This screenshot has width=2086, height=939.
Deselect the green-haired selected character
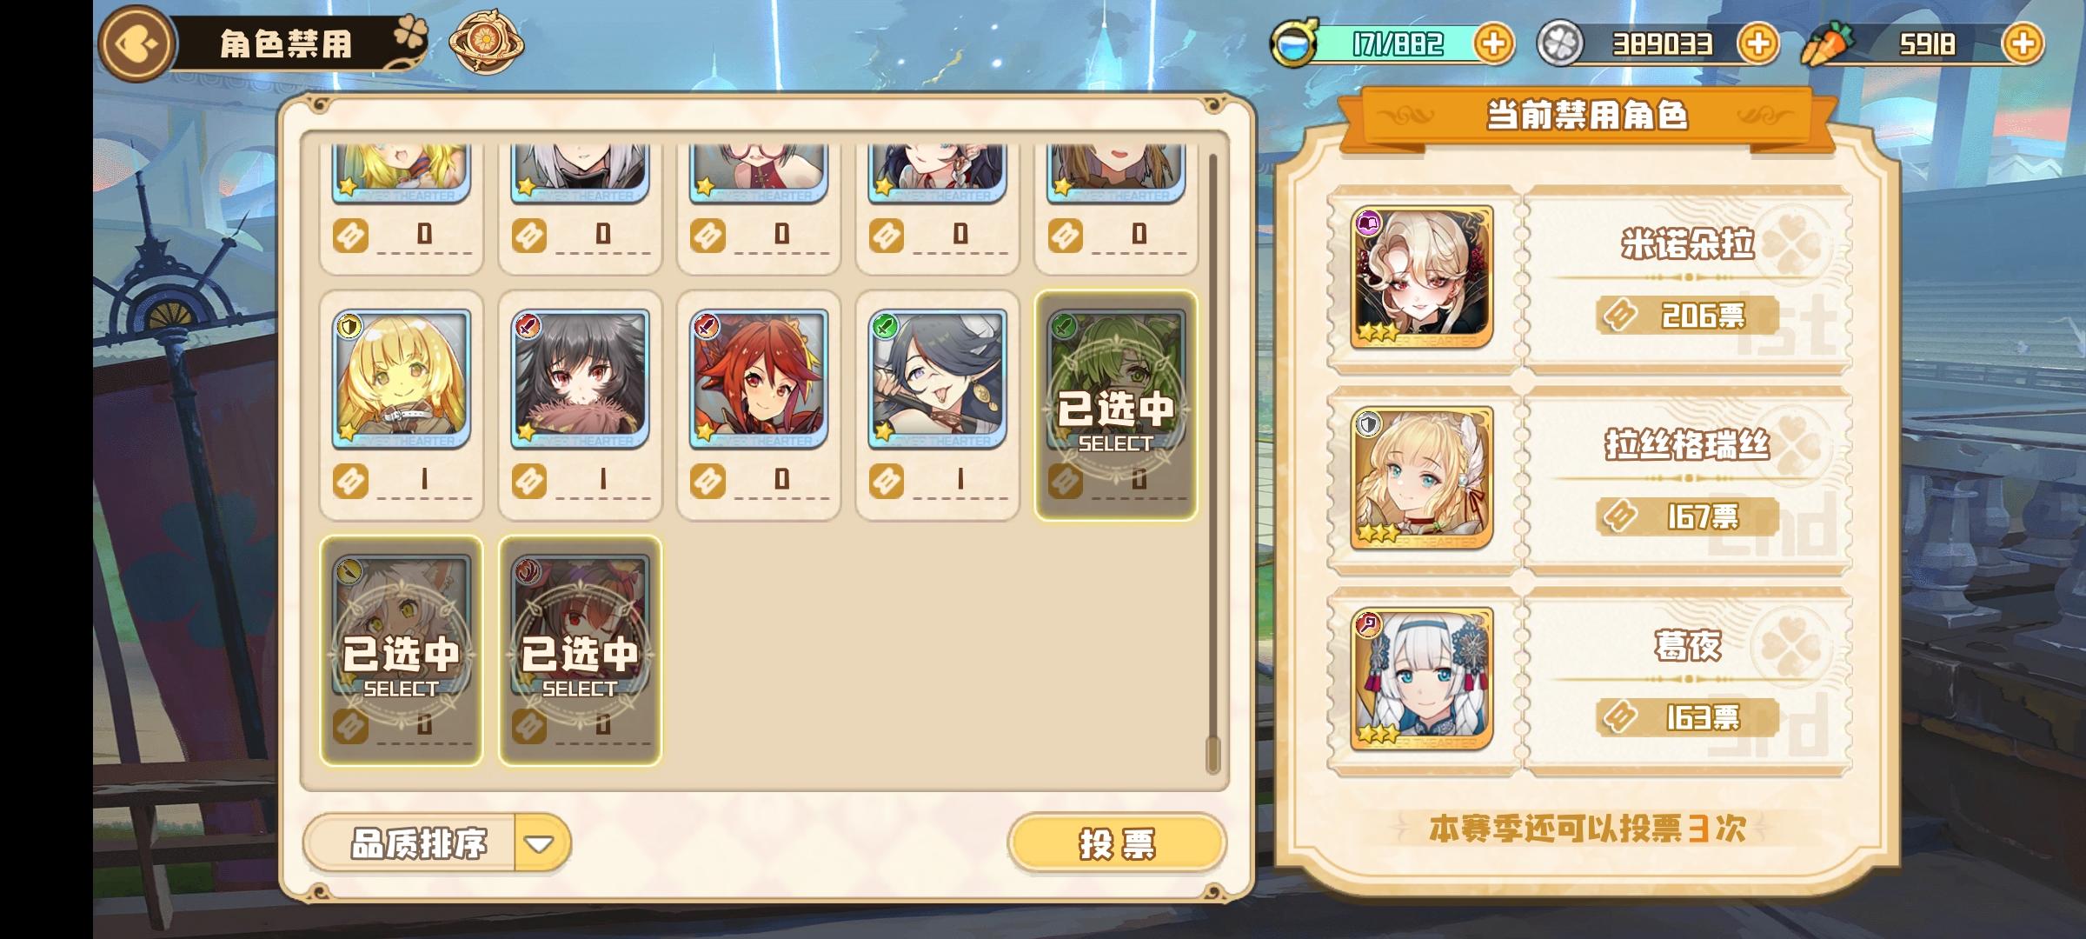(x=1115, y=406)
